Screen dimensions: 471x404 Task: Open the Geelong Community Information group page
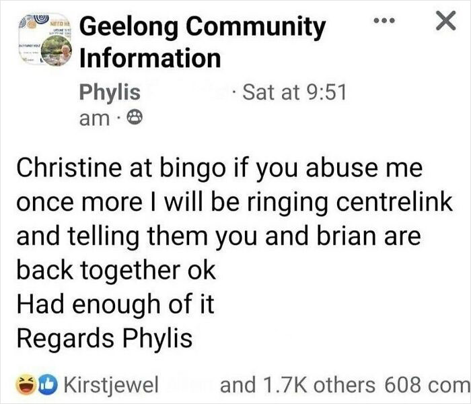tap(202, 42)
